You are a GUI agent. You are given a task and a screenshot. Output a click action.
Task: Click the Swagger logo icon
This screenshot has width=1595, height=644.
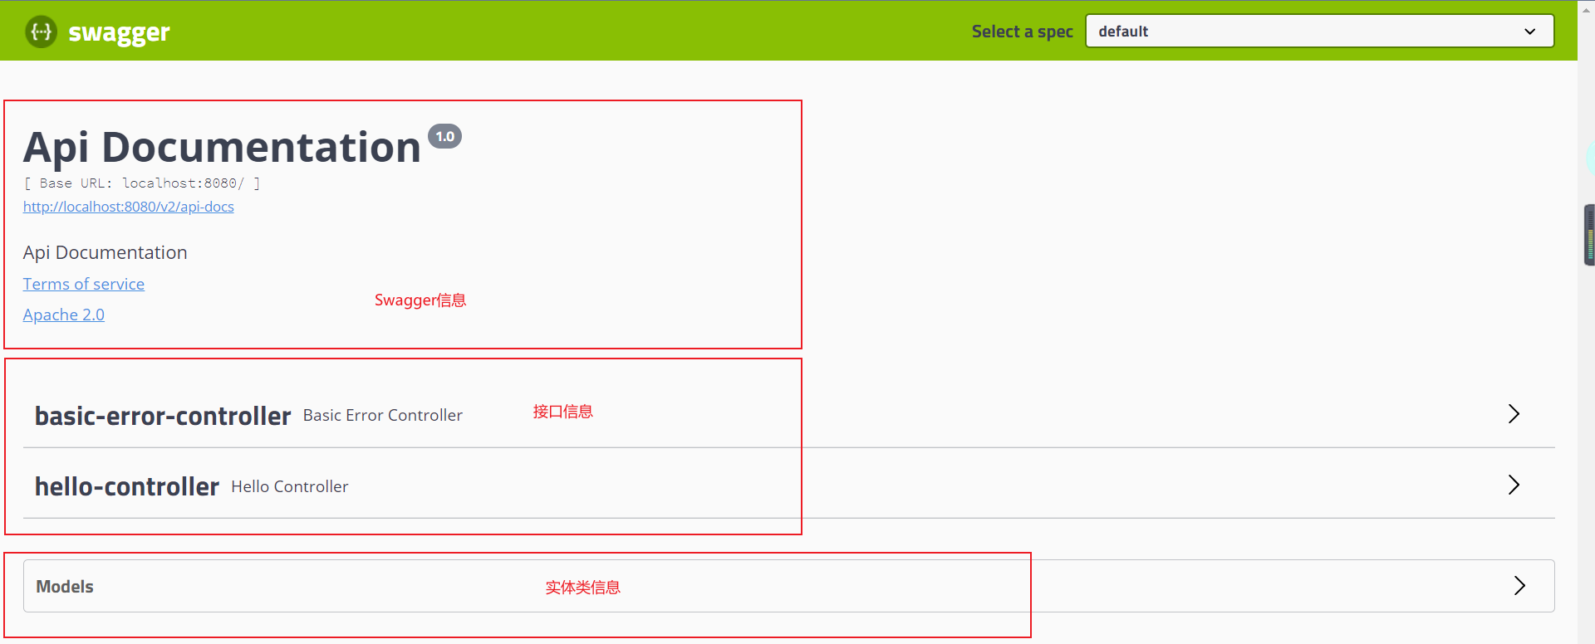click(x=41, y=32)
